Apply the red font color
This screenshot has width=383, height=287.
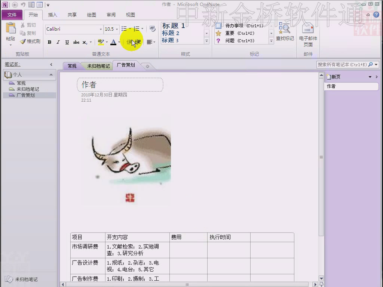[113, 42]
